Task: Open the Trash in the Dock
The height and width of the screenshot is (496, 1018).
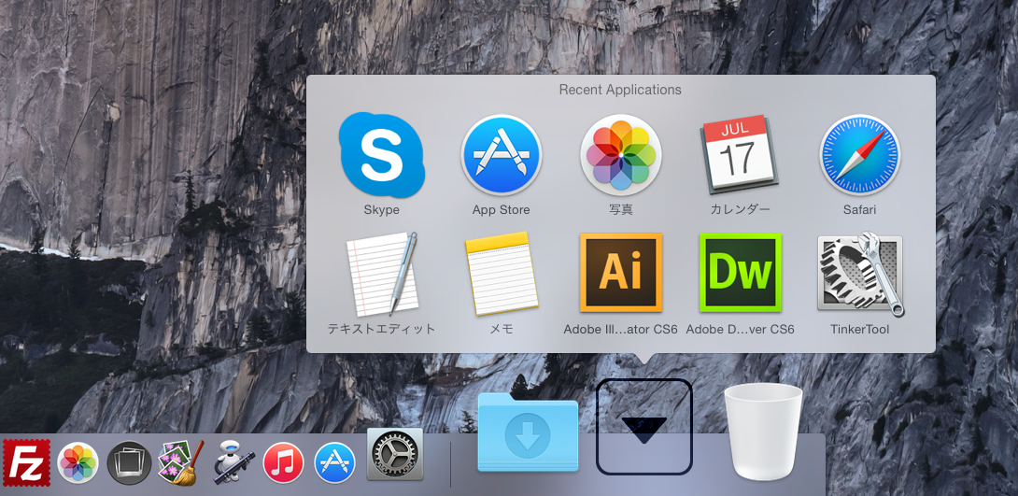Action: 764,432
